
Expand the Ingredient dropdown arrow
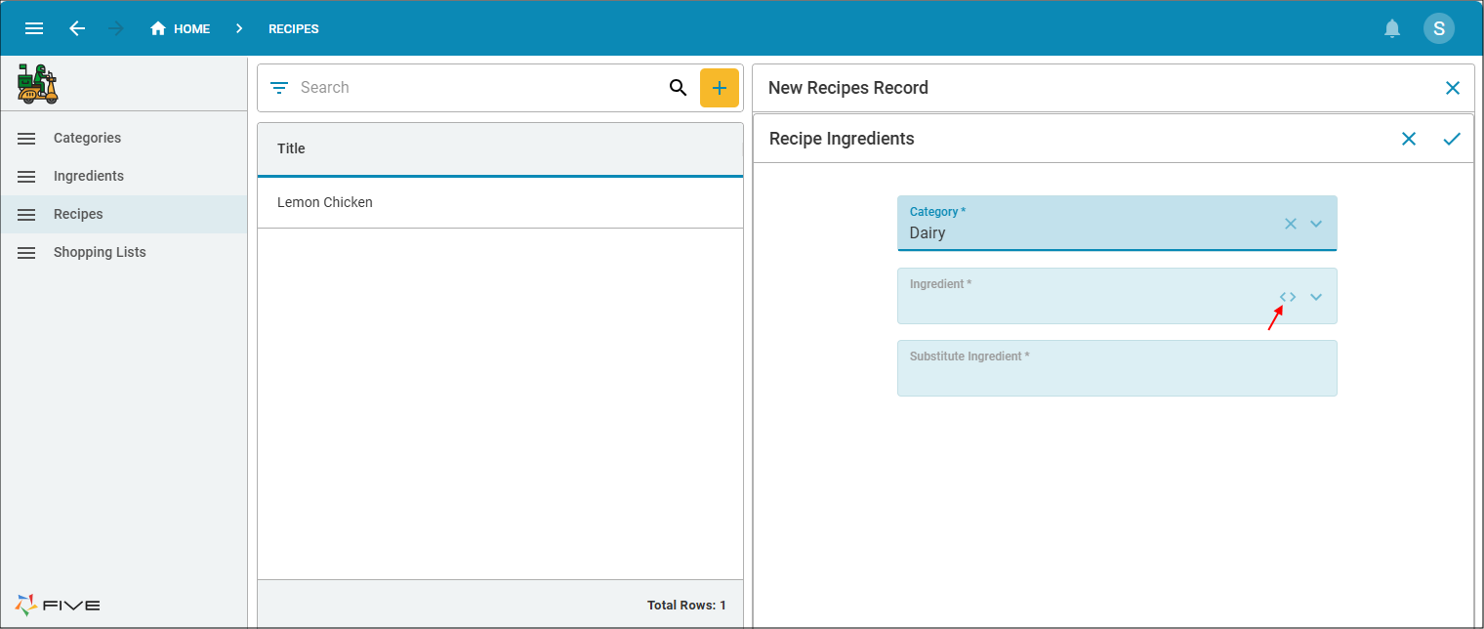[x=1316, y=297]
